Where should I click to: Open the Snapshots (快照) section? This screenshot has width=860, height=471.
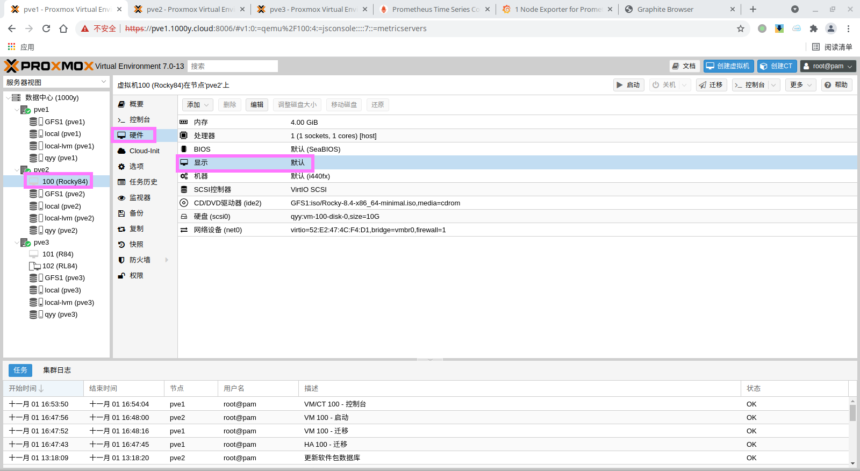136,245
